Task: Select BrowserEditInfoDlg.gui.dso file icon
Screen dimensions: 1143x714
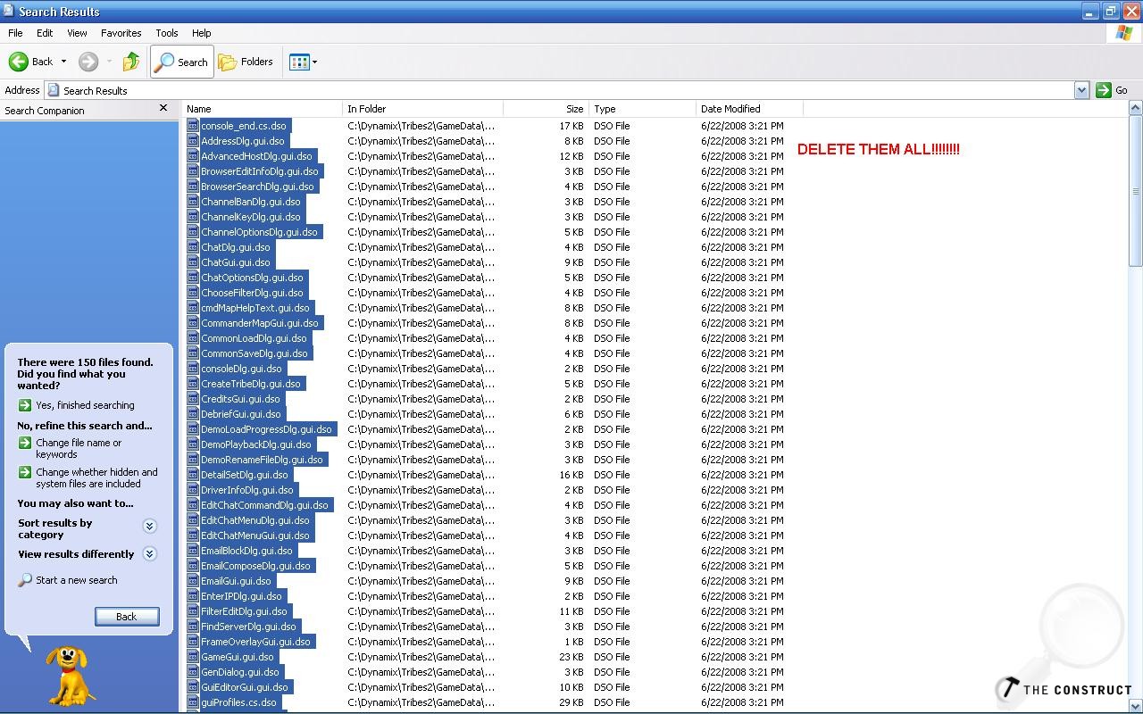Action: click(193, 171)
